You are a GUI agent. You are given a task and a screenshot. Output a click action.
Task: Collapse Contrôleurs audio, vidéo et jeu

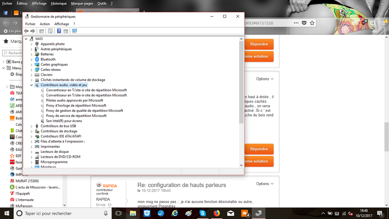(x=32, y=85)
